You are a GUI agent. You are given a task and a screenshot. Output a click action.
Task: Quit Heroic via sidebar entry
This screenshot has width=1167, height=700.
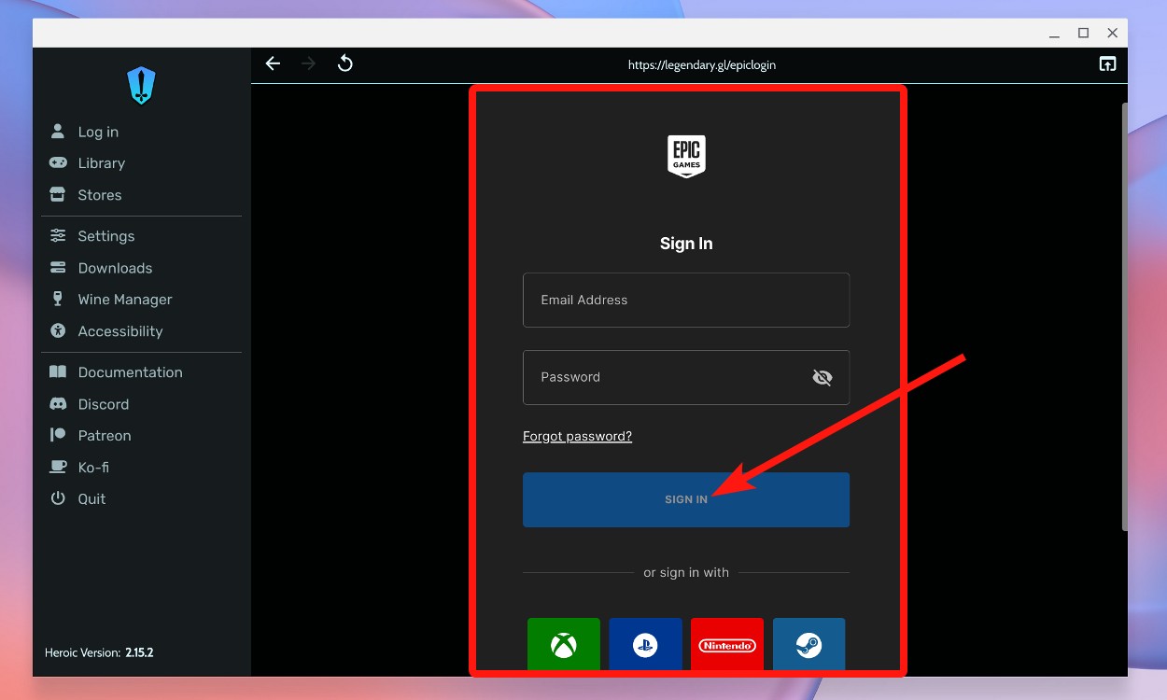coord(92,498)
